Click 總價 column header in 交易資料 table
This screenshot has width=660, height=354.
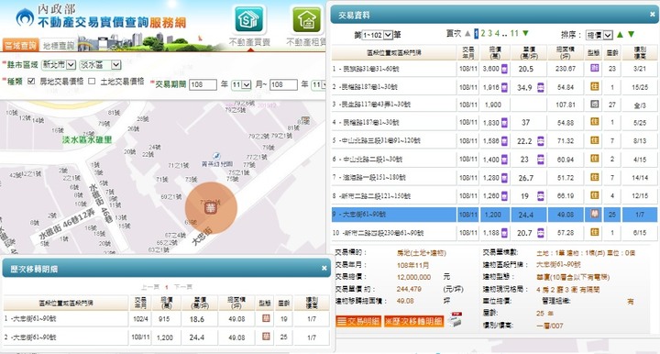coord(495,52)
